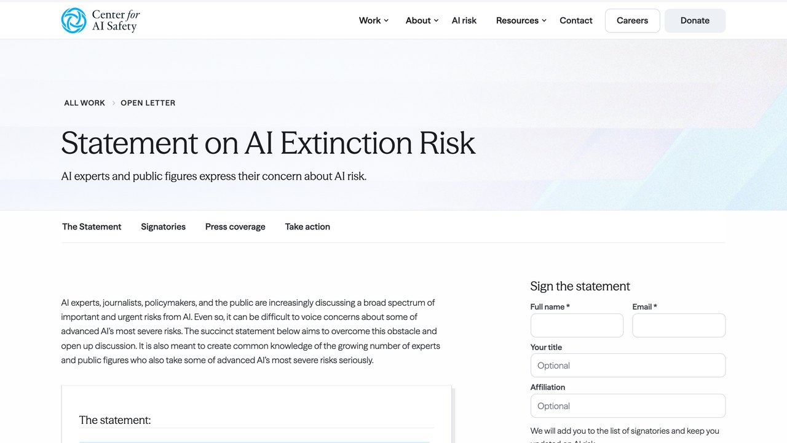Click the breadcrumb chevron separator after All Work
This screenshot has width=787, height=443.
pyautogui.click(x=113, y=103)
